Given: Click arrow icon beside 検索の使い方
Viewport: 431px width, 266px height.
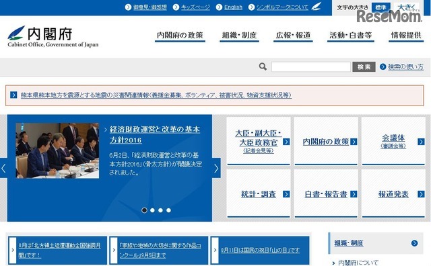Looking at the screenshot, I should pyautogui.click(x=383, y=66).
